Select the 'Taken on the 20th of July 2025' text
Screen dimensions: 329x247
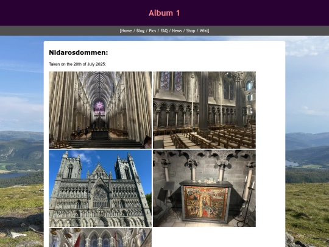coord(77,64)
